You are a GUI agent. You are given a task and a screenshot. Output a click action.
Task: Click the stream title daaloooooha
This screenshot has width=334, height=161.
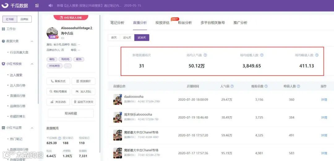134,97
